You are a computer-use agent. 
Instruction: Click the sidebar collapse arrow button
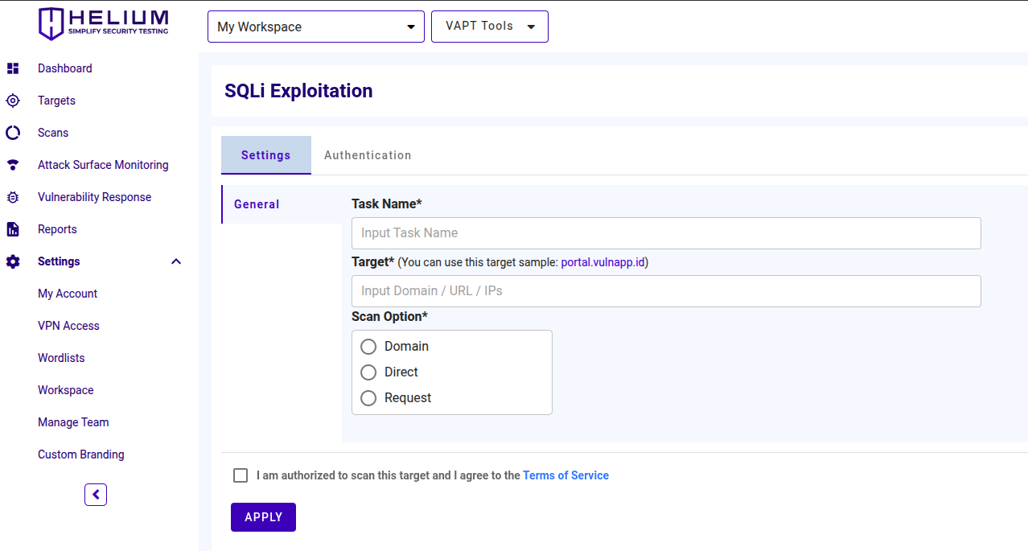click(96, 494)
